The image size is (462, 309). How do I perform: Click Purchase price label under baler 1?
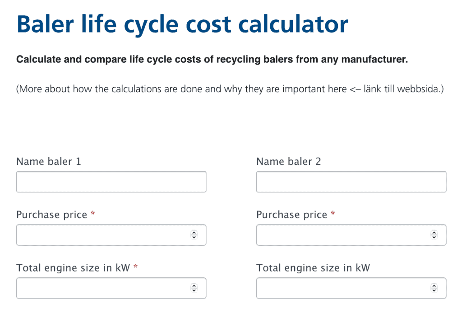pos(51,215)
